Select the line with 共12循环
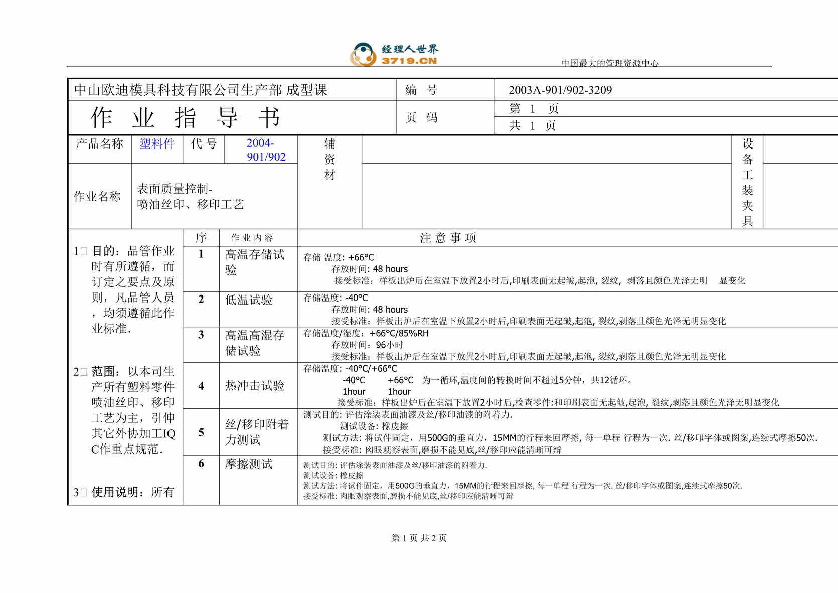This screenshot has height=593, width=838. [x=487, y=380]
